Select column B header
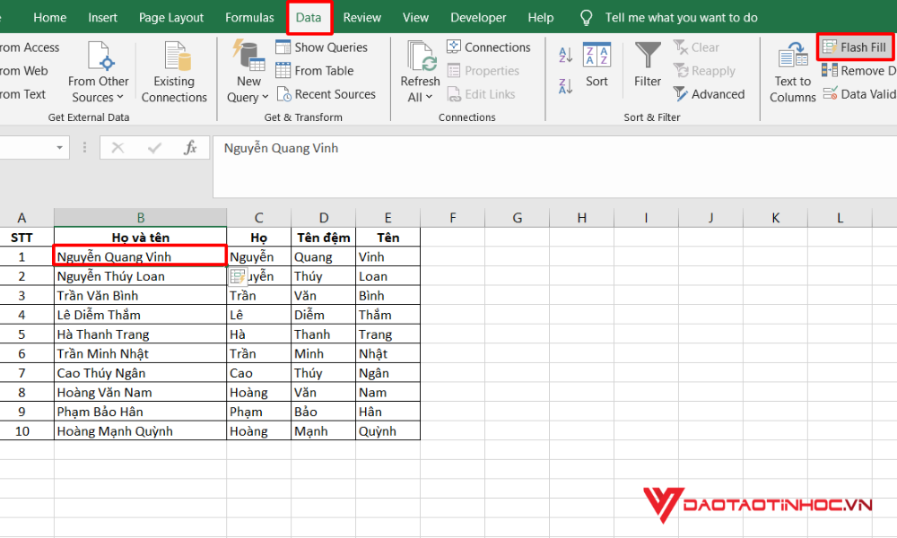This screenshot has height=538, width=897. pos(140,218)
